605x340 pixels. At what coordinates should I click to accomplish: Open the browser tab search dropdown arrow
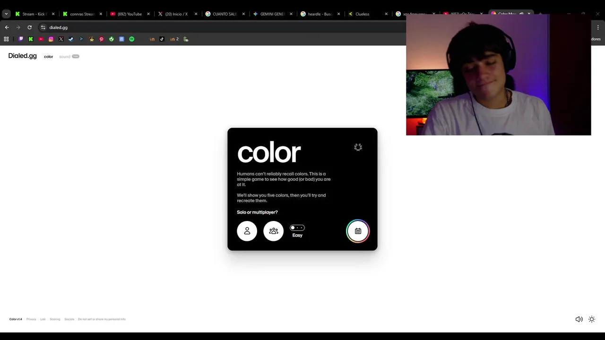click(x=6, y=14)
